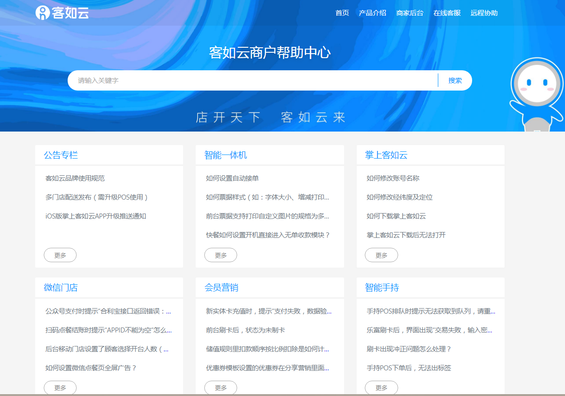Open article 新实体卡充值时，提示“支付失败

(269, 311)
